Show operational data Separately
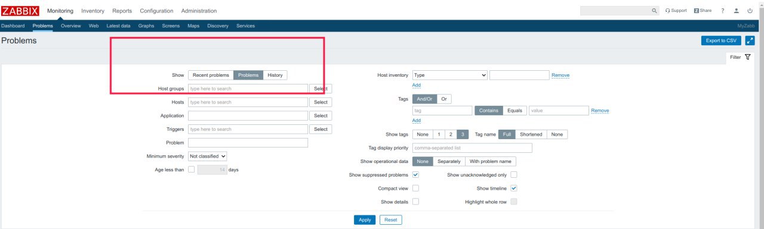The image size is (764, 229). tap(449, 161)
